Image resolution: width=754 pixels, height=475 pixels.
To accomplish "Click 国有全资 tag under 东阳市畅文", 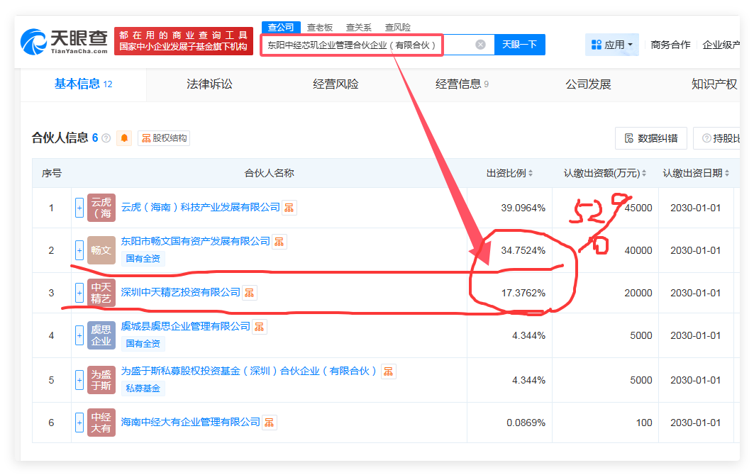I will [143, 259].
